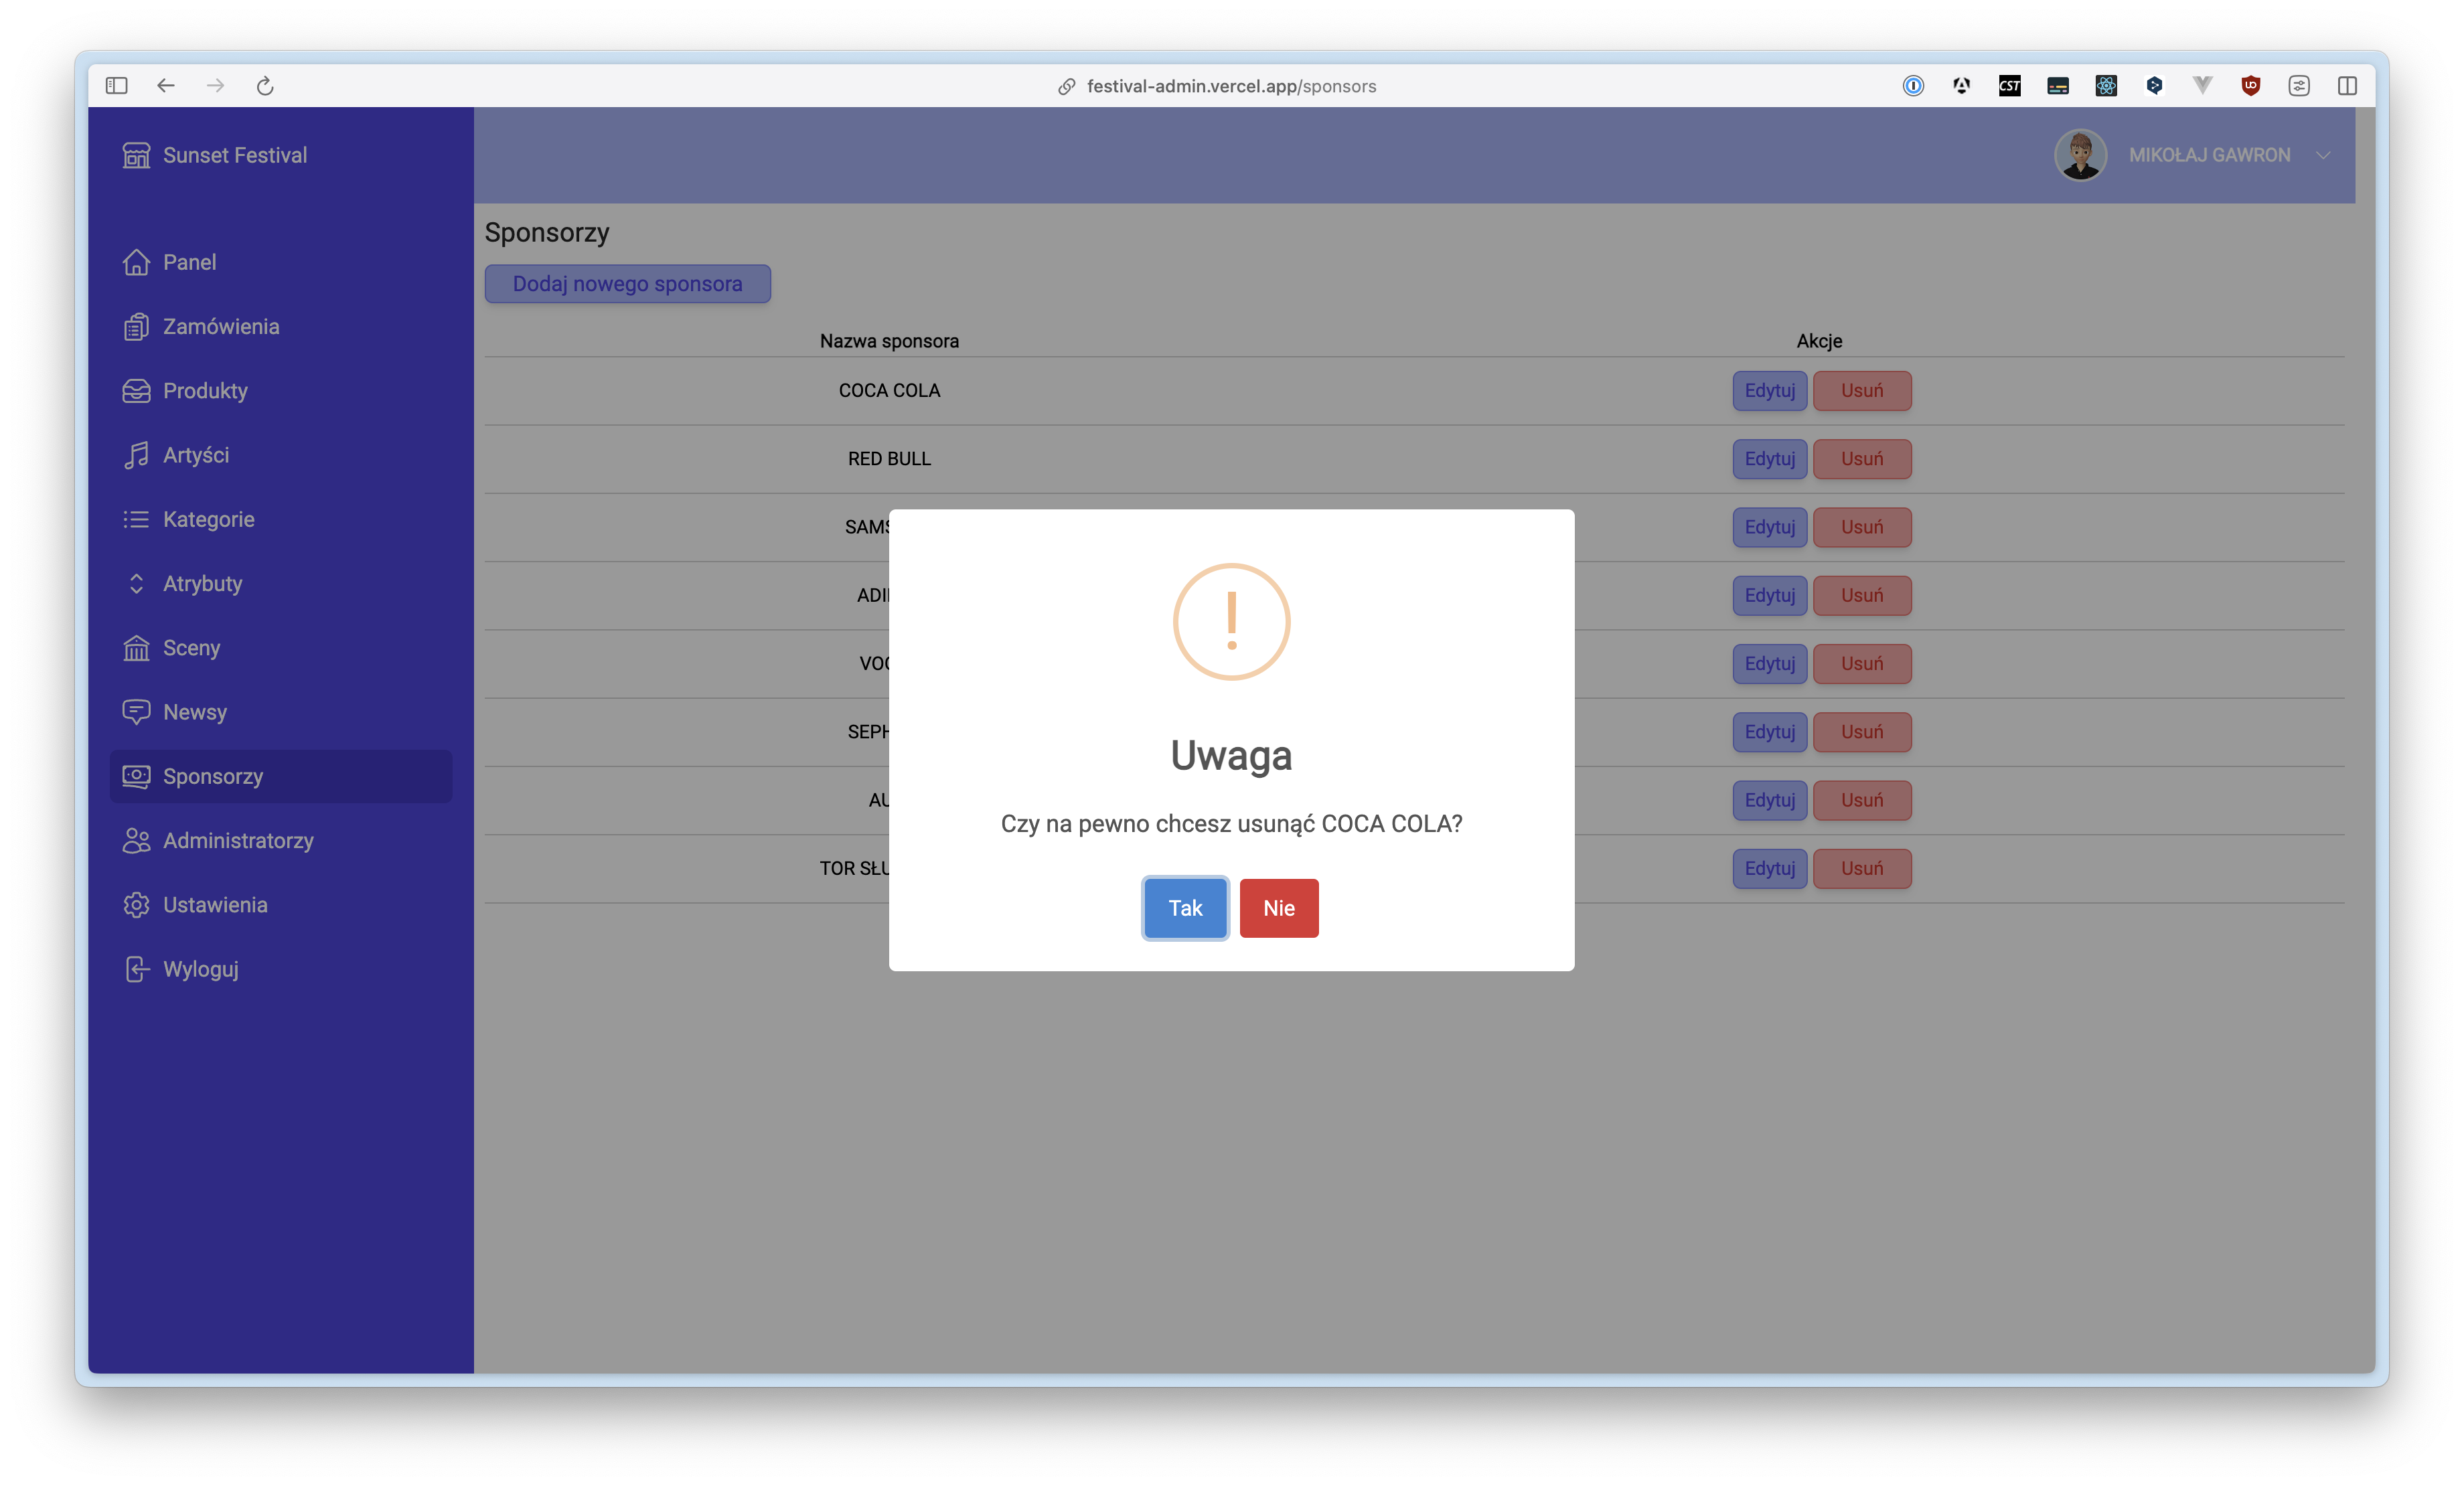The height and width of the screenshot is (1486, 2464).
Task: Toggle the browser sidebar panel icon
Action: (116, 86)
